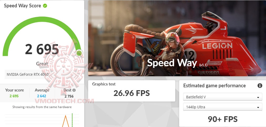This screenshot has height=127, width=266.
Task: Select the NVIDIA GeForce RTX 4060 label
Action: point(27,74)
